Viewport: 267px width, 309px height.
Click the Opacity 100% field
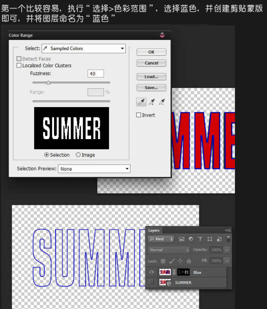point(217,250)
